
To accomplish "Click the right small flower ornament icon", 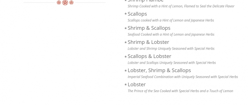I will (x=71, y=3).
